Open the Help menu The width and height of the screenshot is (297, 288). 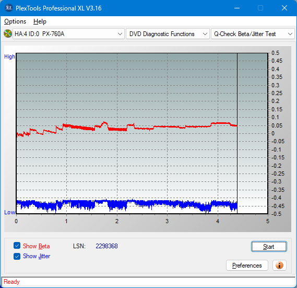pyautogui.click(x=40, y=21)
